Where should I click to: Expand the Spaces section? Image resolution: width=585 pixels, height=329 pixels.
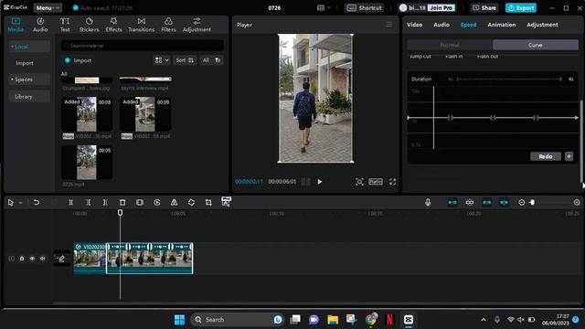tap(29, 80)
